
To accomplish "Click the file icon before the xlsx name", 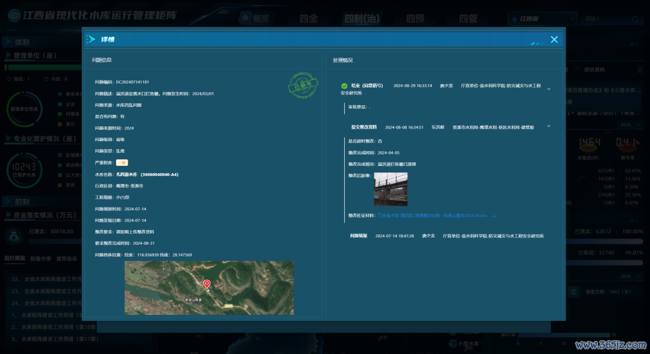I will 379,215.
